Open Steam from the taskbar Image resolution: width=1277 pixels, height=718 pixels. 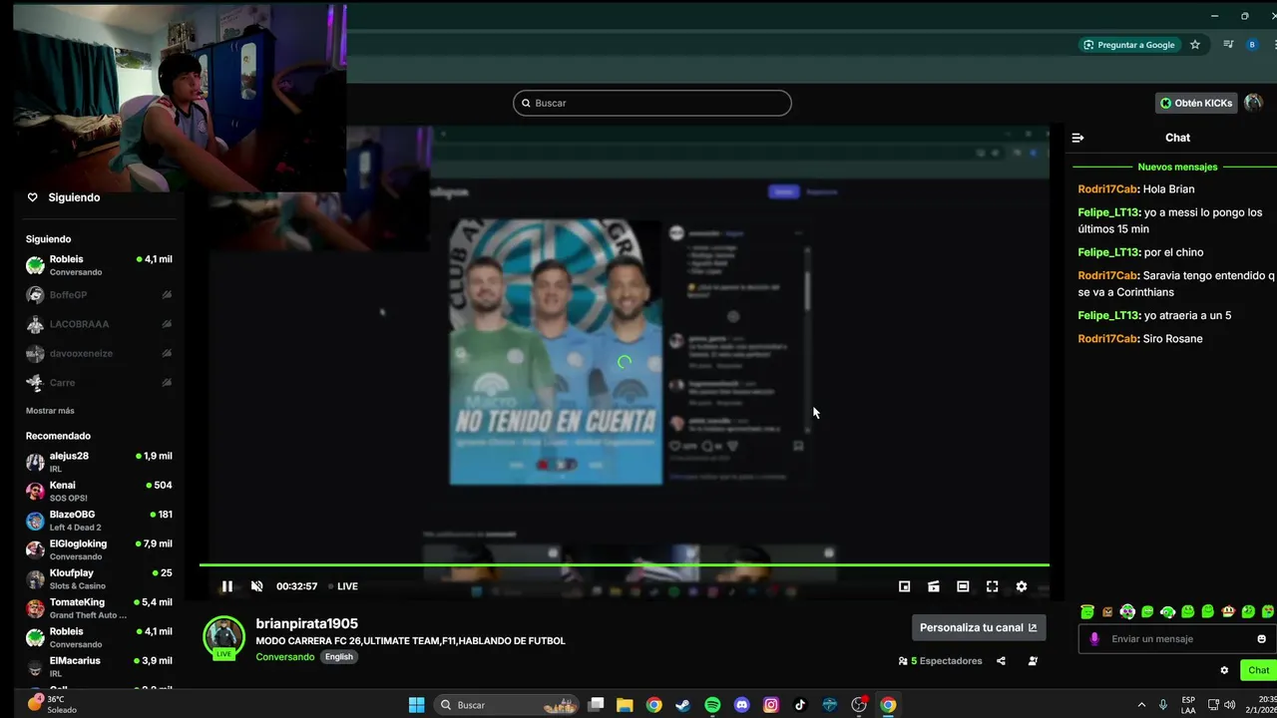682,705
